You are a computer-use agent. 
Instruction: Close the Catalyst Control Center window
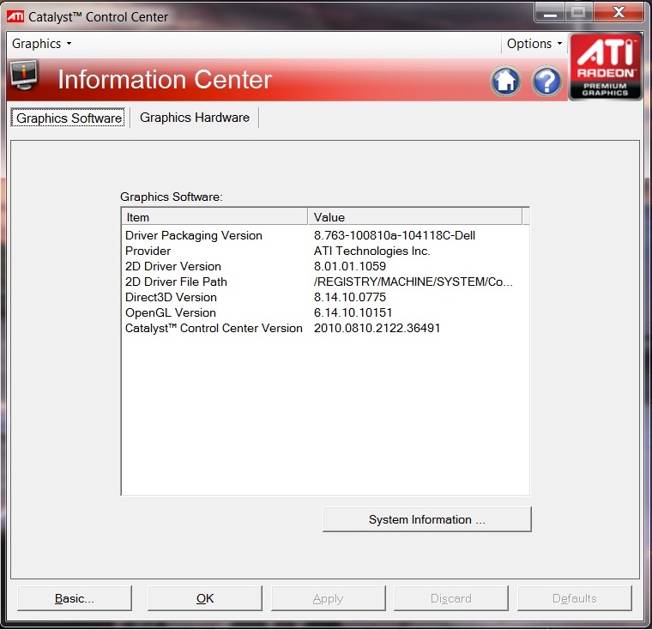click(619, 13)
